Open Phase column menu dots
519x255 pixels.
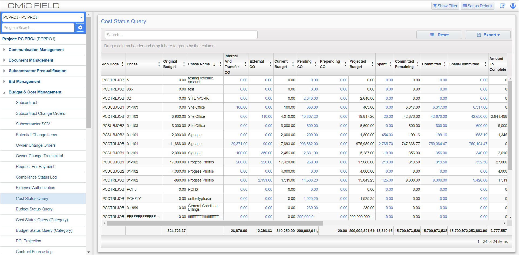click(x=159, y=64)
